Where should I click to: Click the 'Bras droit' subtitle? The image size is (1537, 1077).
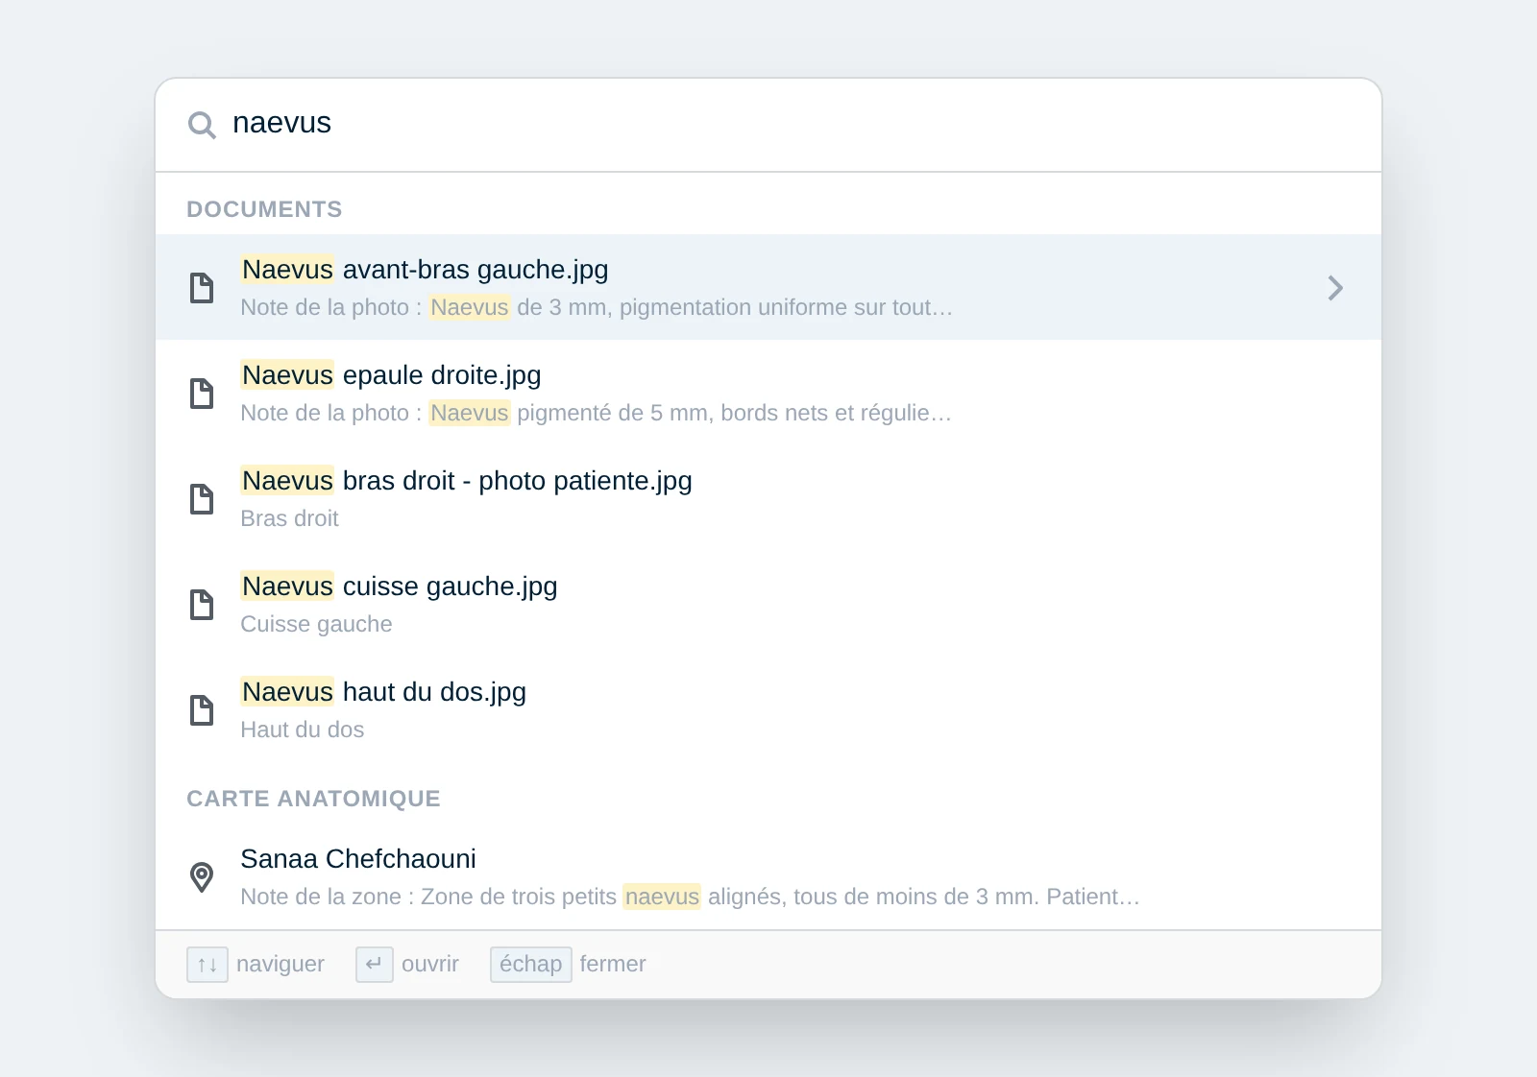289,518
